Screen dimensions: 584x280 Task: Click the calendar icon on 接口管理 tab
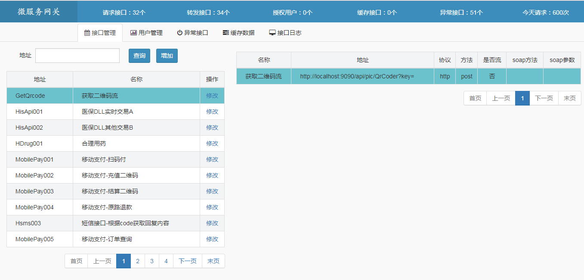click(87, 33)
